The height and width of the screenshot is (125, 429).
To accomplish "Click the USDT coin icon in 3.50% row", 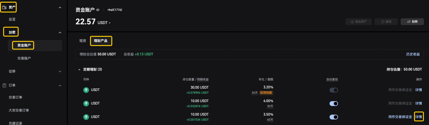I will [x=86, y=117].
